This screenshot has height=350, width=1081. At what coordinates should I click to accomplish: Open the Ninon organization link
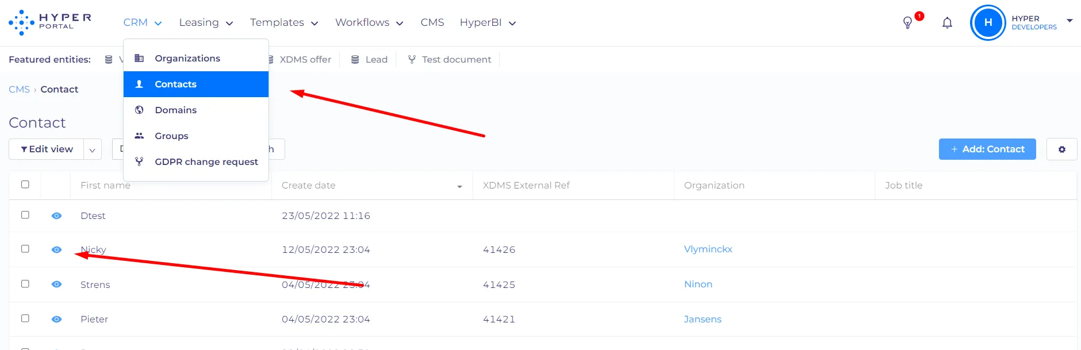[x=698, y=284]
